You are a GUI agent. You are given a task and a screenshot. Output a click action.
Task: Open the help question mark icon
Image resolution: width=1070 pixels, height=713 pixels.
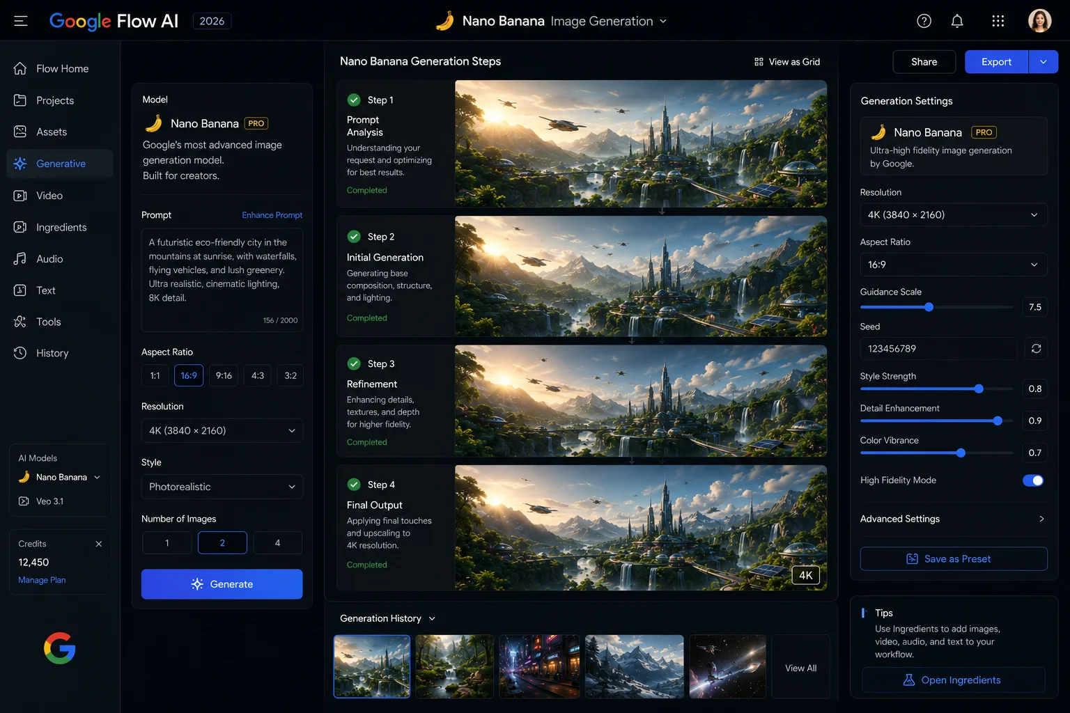click(924, 21)
